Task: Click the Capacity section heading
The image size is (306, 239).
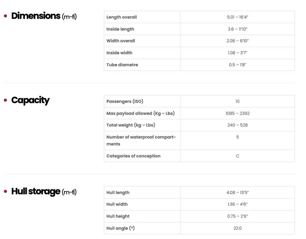Action: tap(30, 100)
